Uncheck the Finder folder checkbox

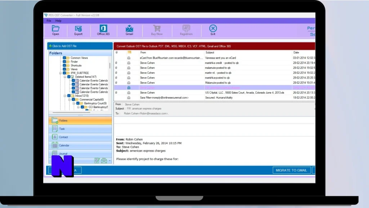pyautogui.click(x=64, y=61)
